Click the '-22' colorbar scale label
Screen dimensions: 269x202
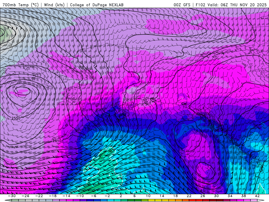(x=39, y=196)
